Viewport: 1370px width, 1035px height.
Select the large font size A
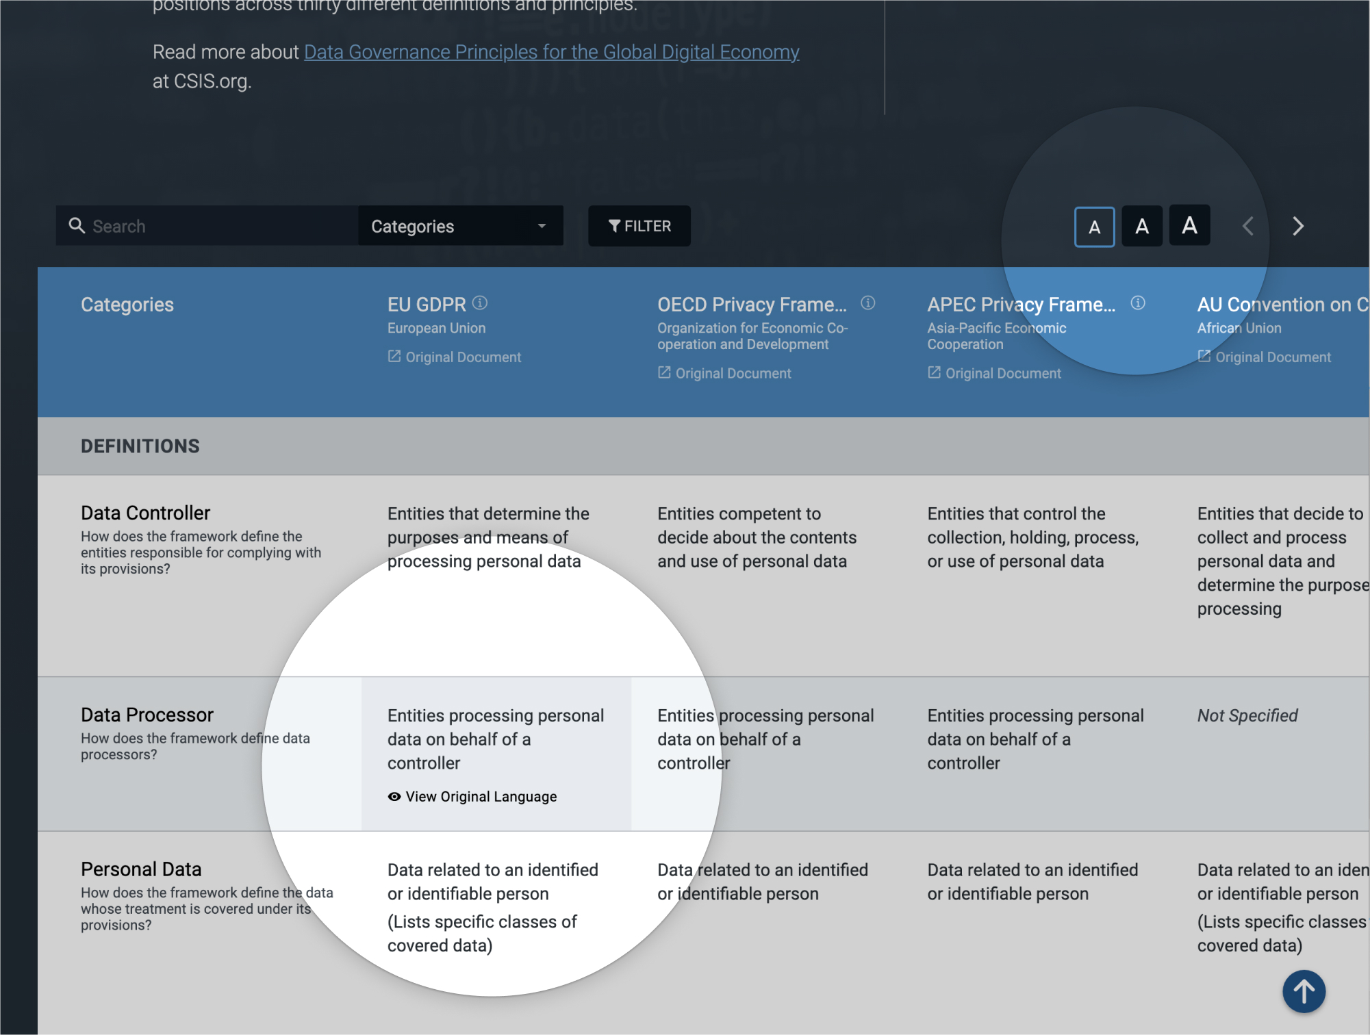pos(1189,225)
